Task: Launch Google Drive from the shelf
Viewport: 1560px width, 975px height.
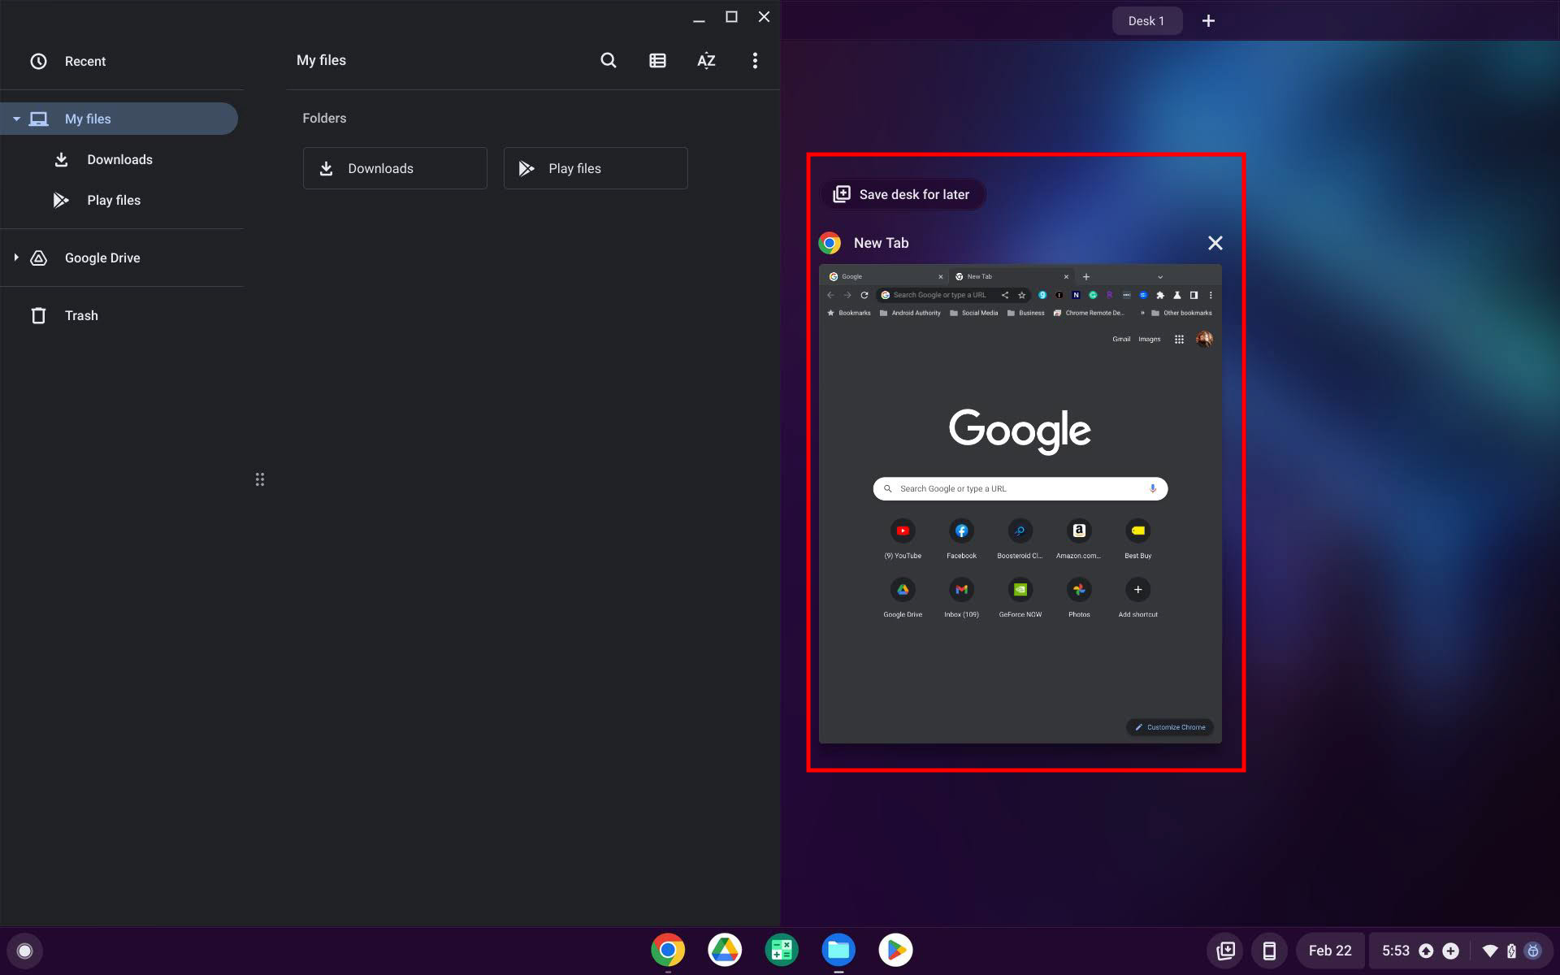Action: click(724, 950)
